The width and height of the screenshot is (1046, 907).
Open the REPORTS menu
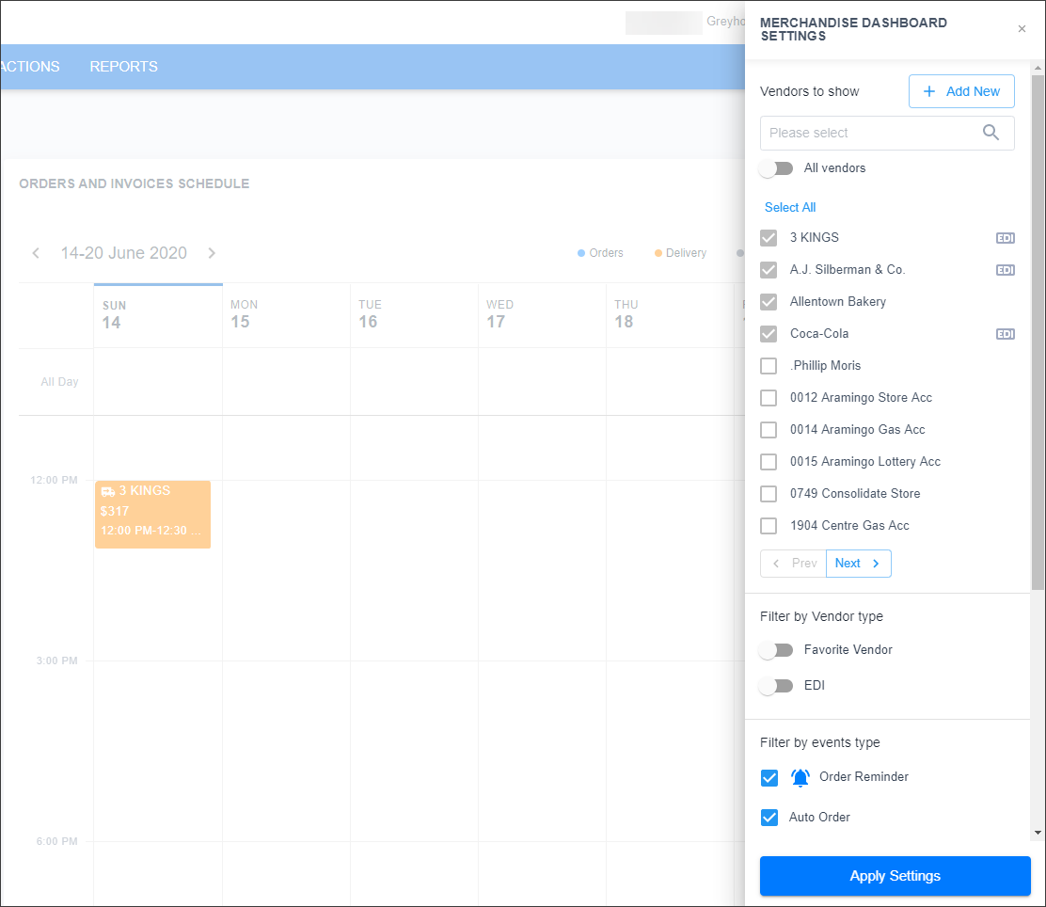pyautogui.click(x=124, y=67)
